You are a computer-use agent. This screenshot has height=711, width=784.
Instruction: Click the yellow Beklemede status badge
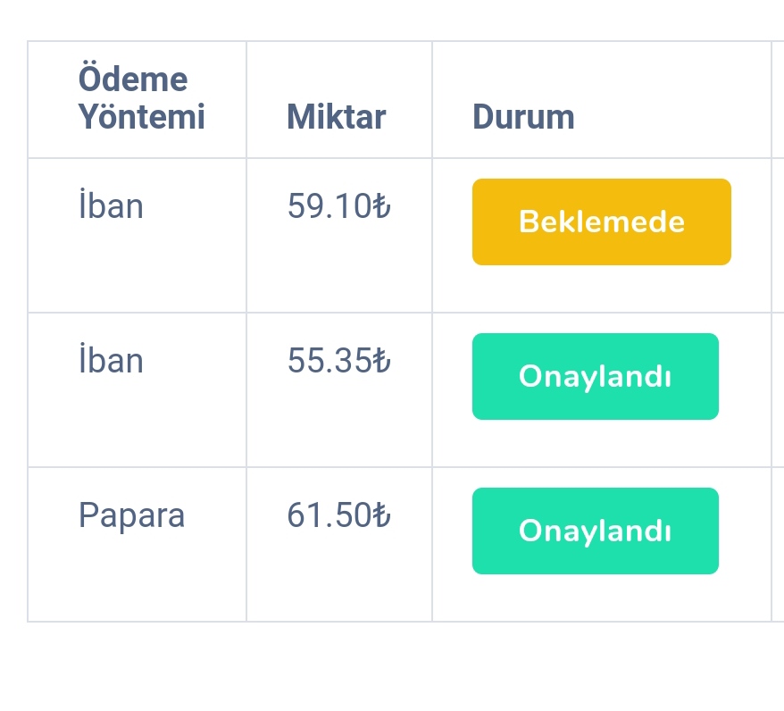602,222
